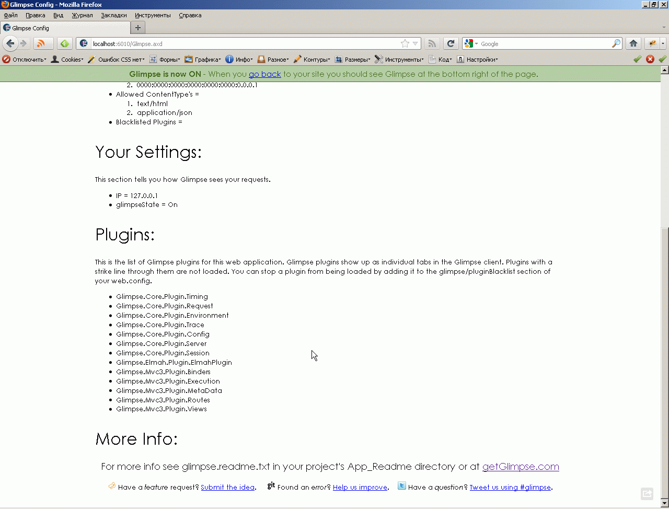
Task: Click the megaphone feature request icon
Action: click(112, 486)
